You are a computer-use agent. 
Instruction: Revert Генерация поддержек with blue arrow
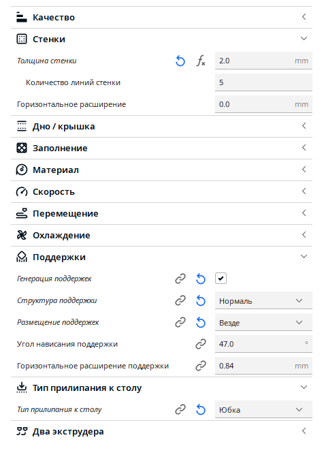pos(201,279)
